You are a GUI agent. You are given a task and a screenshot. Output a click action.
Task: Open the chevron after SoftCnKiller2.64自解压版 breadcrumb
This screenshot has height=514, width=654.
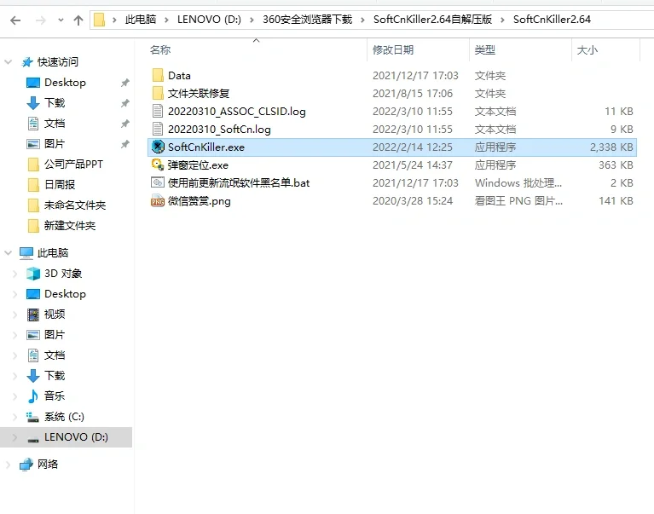pos(502,20)
